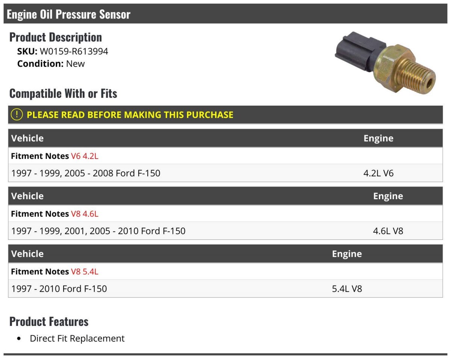Select the V8 5.4L fitment note
Screen dimensions: 451x359
tap(85, 271)
